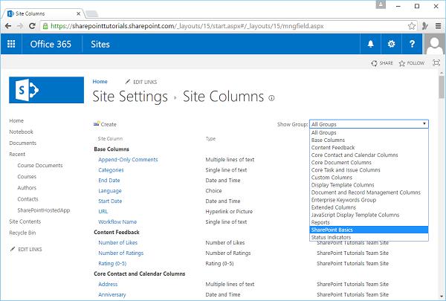This screenshot has width=446, height=301.
Task: Open Authors under Recent
Action: pos(27,188)
